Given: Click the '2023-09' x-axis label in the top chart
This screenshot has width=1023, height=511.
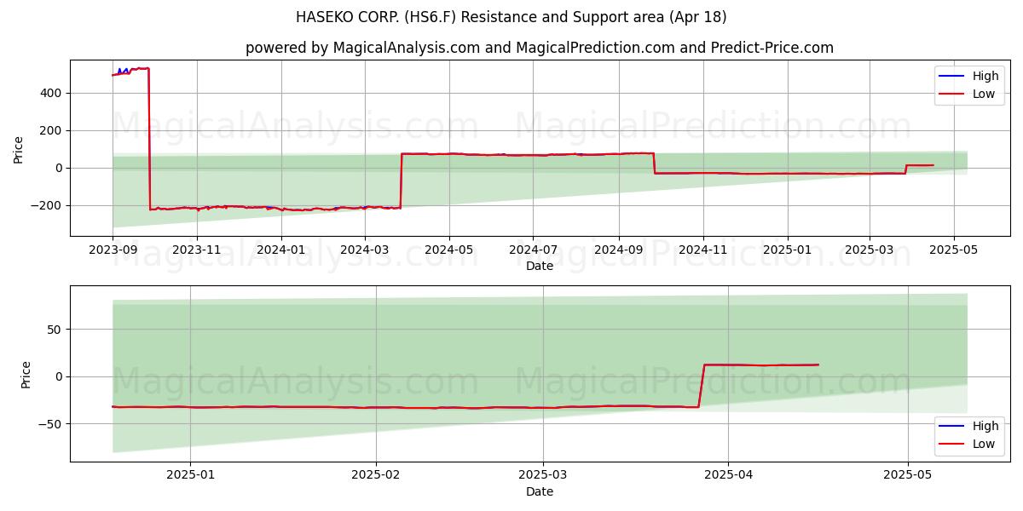Looking at the screenshot, I should click(x=113, y=250).
